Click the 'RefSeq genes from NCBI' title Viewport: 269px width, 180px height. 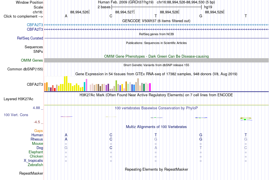[x=157, y=34]
